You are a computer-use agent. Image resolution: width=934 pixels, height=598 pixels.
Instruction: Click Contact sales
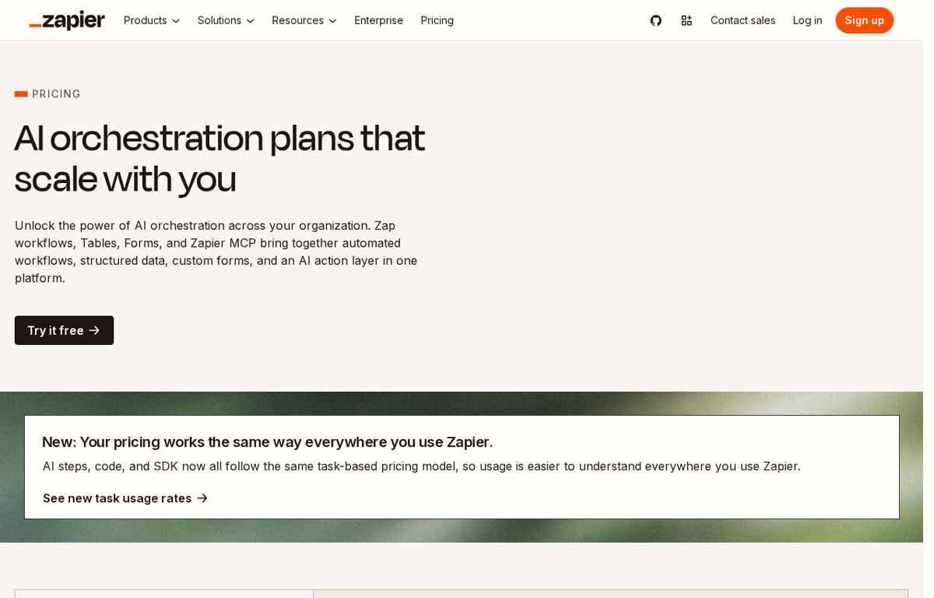tap(743, 20)
